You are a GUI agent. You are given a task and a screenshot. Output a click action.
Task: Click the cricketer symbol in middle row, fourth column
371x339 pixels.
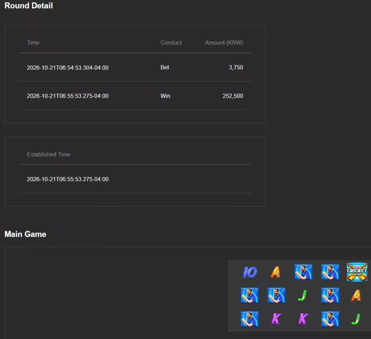tap(330, 295)
